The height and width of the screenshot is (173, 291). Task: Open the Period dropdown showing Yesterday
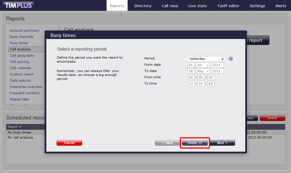click(206, 59)
